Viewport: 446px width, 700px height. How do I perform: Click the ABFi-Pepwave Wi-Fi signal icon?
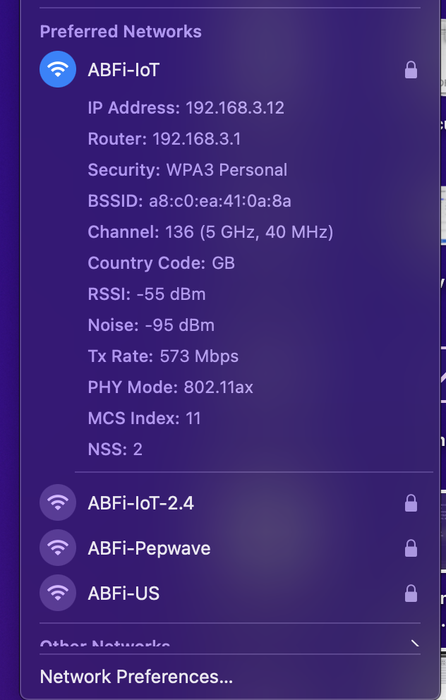coord(58,548)
